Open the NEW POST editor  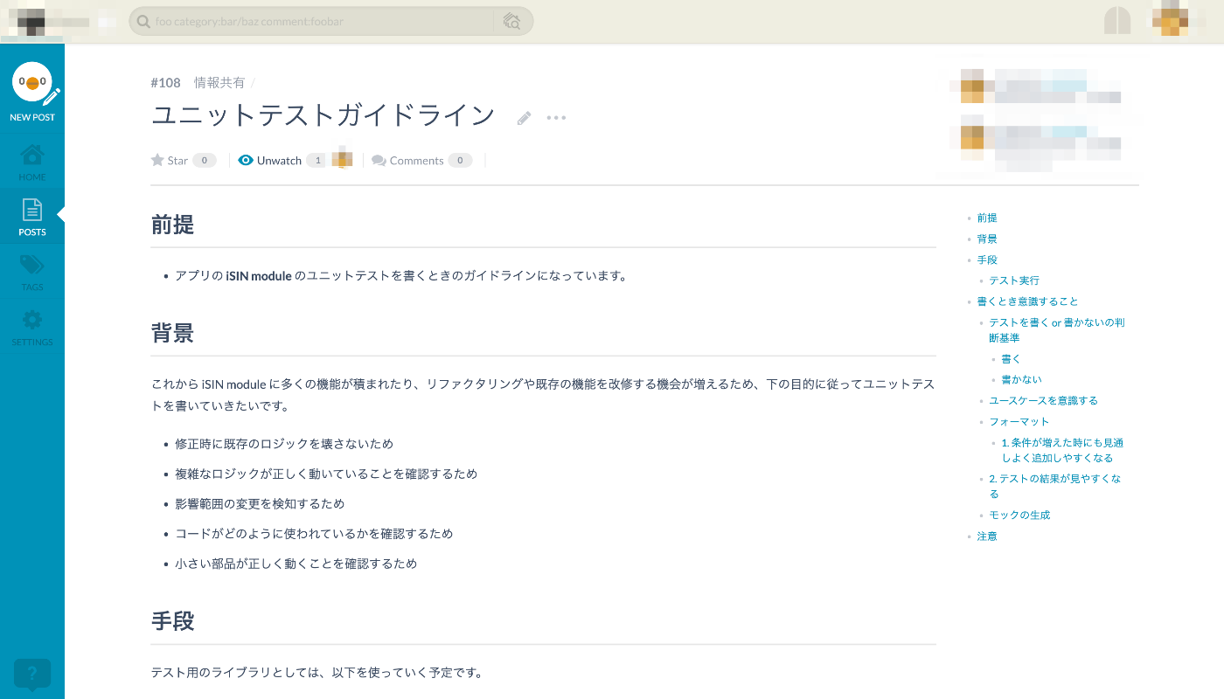32,90
